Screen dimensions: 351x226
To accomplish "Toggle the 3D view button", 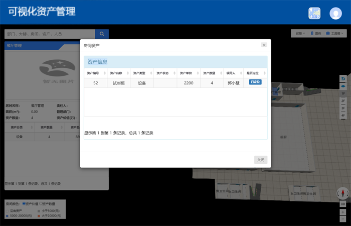I will [x=343, y=204].
